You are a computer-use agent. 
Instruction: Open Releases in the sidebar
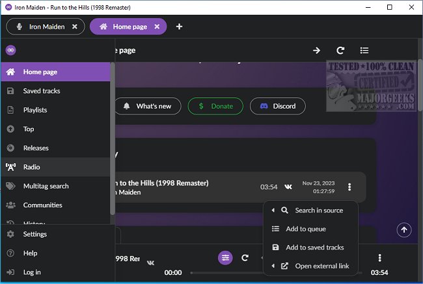(55, 148)
